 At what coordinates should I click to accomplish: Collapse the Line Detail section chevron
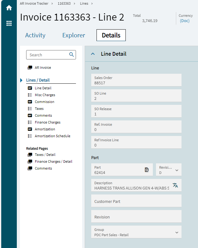pos(93,54)
